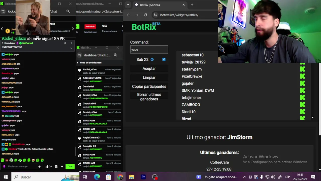Viewport: 321px width, 181px height.
Task: Click the BotRix BETA logo
Action: click(146, 26)
